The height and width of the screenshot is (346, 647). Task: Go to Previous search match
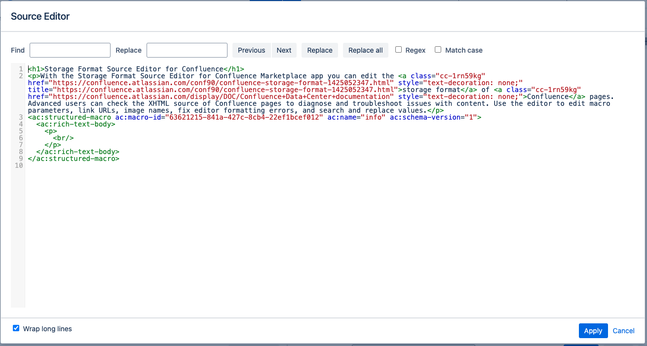[252, 50]
